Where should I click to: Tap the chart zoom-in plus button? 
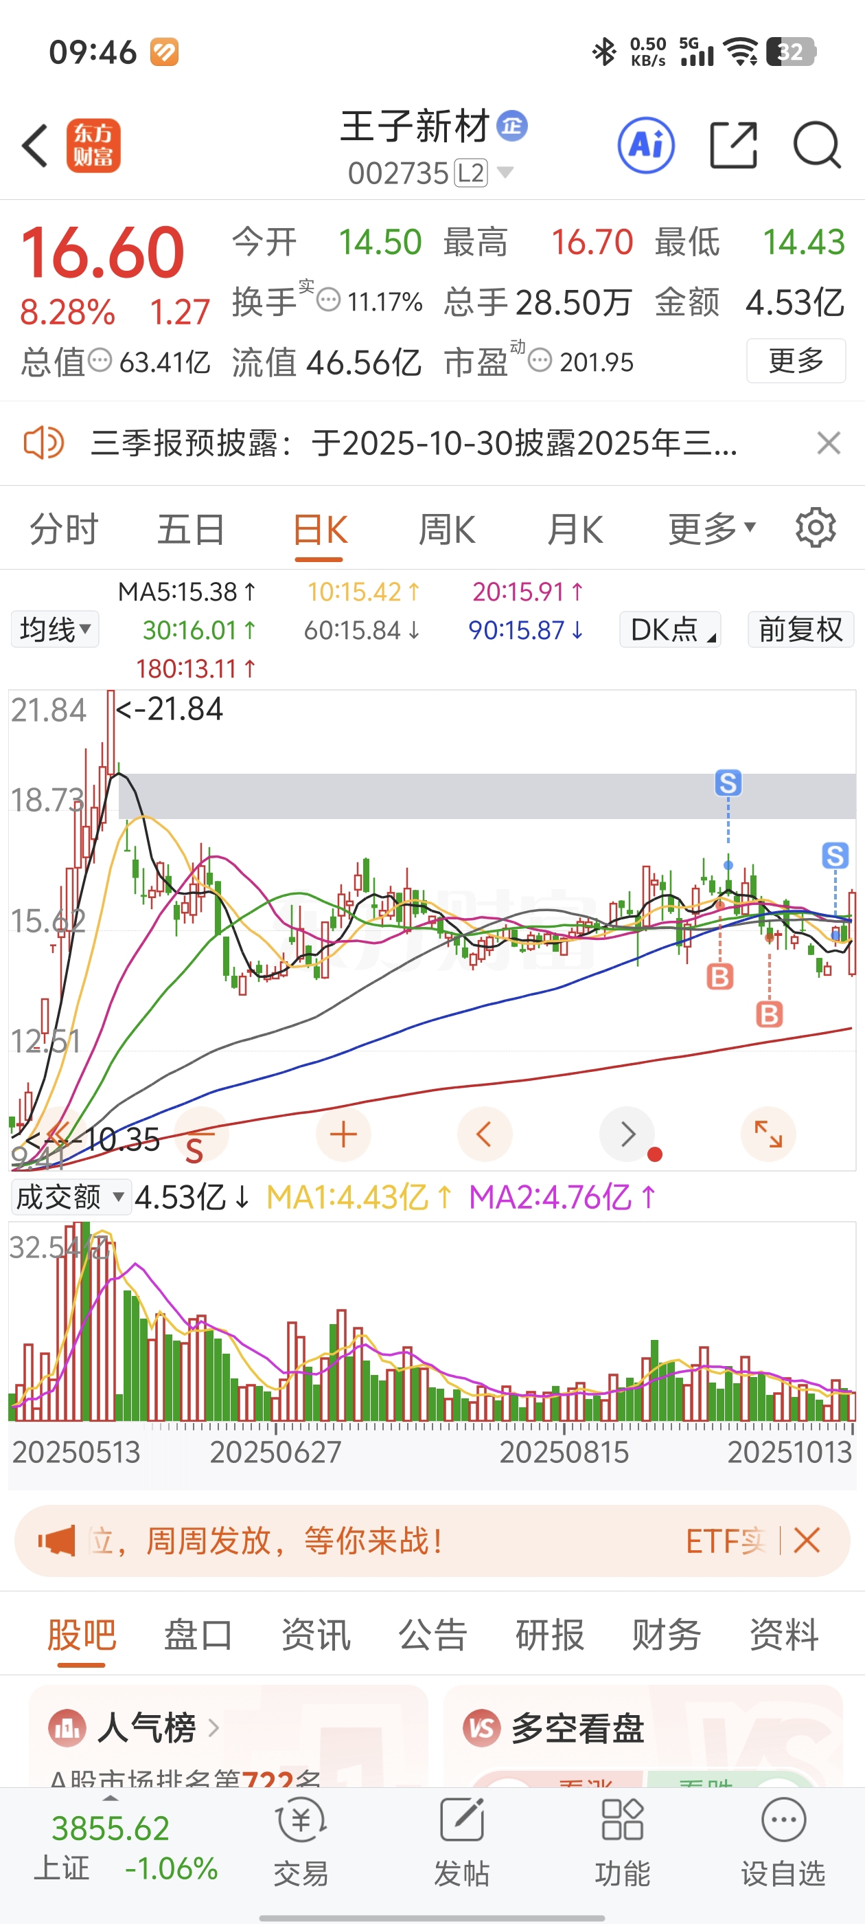click(343, 1134)
